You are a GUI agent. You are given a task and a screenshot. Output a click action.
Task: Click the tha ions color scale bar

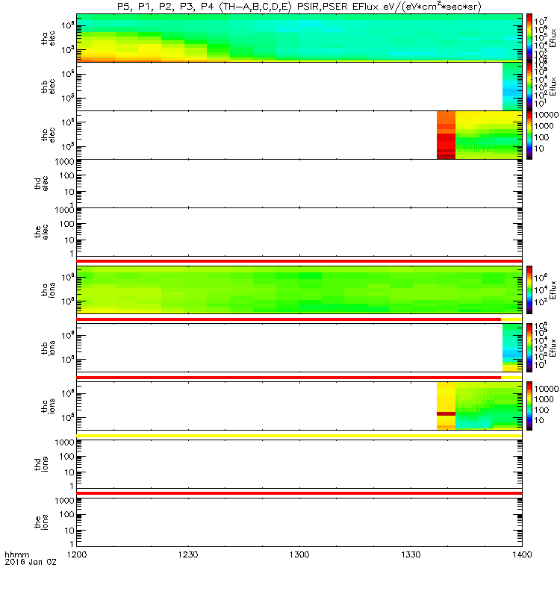(529, 290)
